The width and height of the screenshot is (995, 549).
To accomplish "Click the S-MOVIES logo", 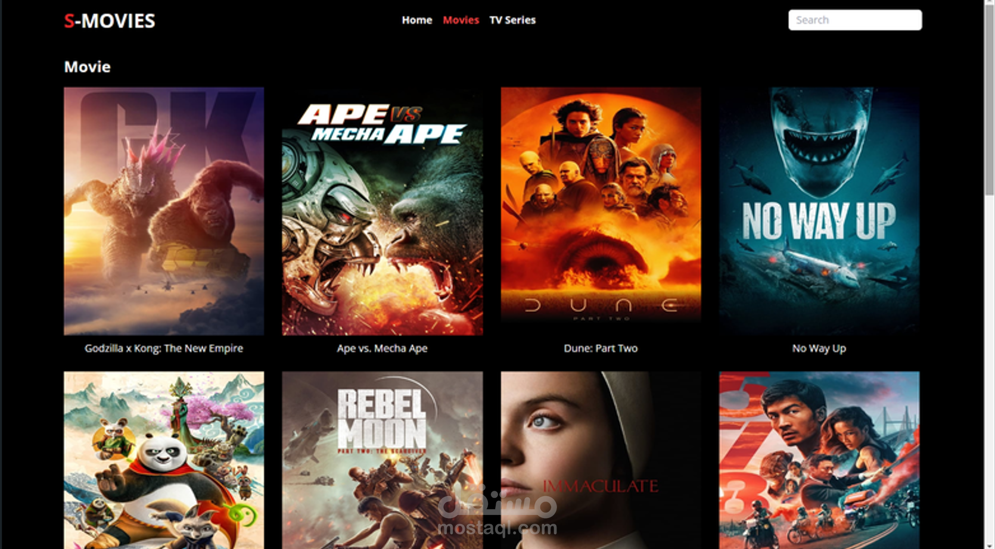I will [110, 21].
